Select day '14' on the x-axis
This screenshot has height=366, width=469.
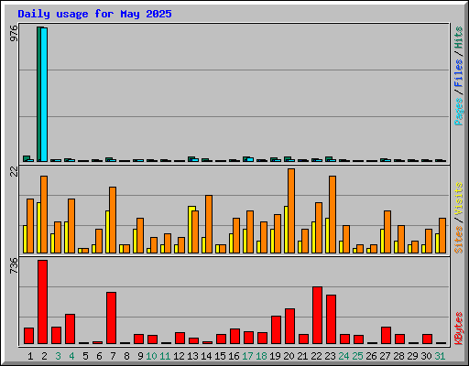click(206, 356)
